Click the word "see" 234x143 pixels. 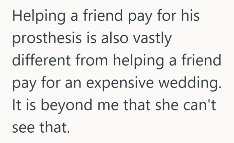pyautogui.click(x=23, y=129)
